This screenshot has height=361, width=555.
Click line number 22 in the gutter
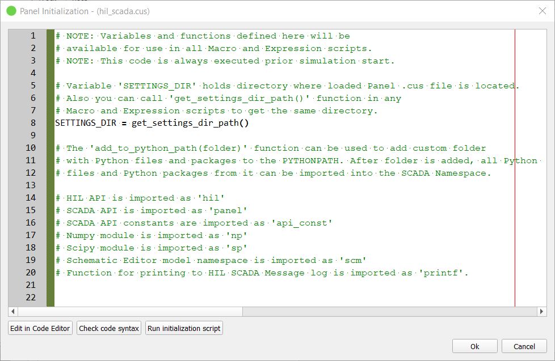(x=31, y=298)
